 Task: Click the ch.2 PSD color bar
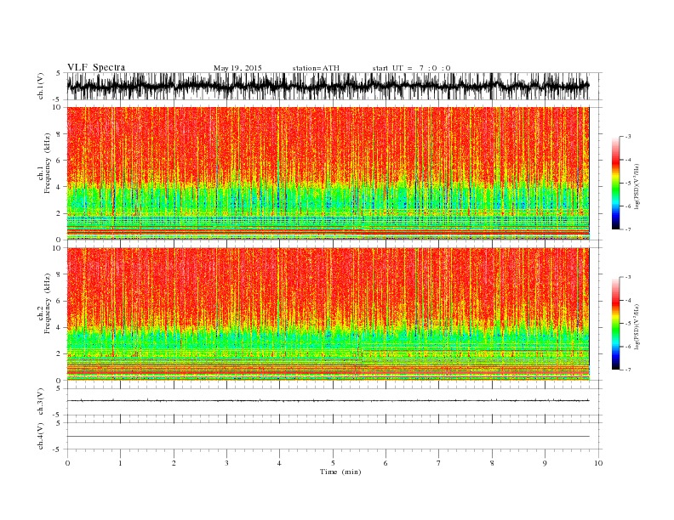click(x=616, y=324)
